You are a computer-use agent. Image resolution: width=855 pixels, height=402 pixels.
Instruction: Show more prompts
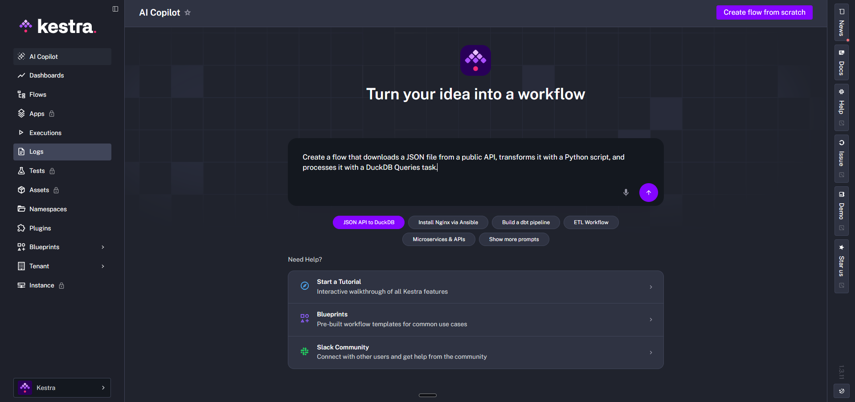pos(514,239)
